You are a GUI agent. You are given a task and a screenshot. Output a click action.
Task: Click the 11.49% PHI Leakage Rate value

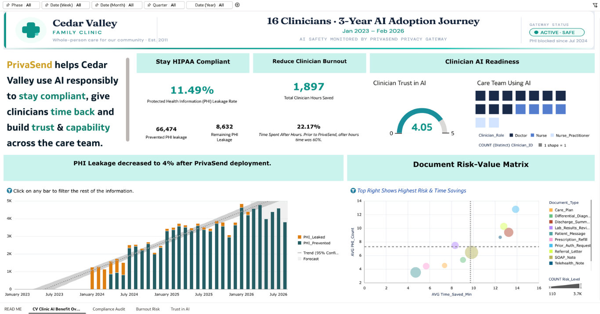[x=192, y=90]
